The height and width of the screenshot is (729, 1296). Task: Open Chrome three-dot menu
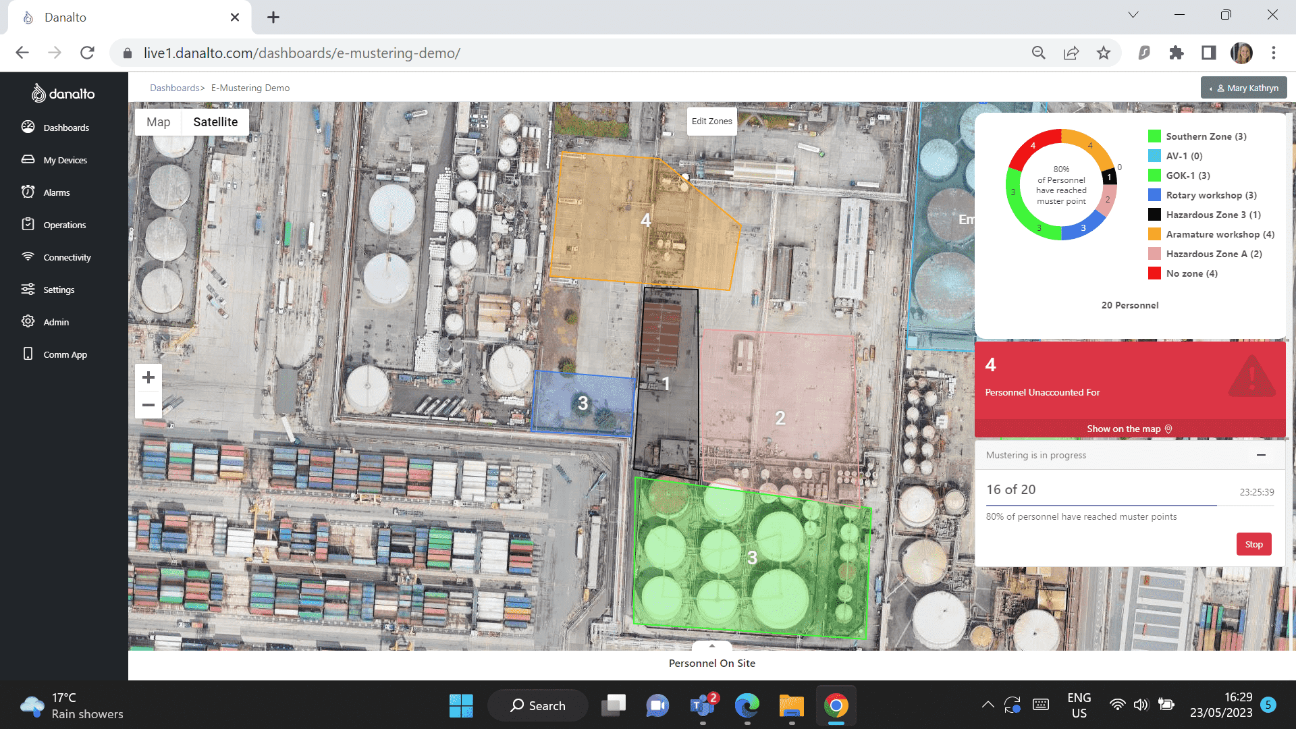click(1274, 53)
